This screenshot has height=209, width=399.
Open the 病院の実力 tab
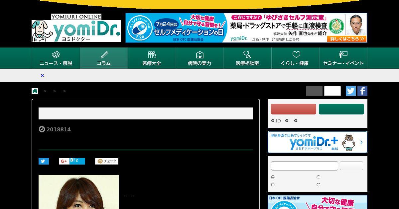[199, 58]
